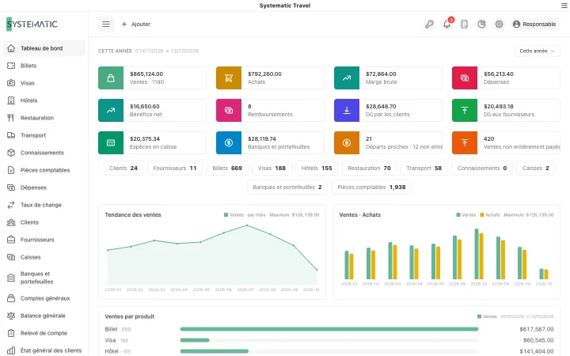Image resolution: width=570 pixels, height=356 pixels.
Task: Click the Espèces en caisse icon
Action: [111, 142]
